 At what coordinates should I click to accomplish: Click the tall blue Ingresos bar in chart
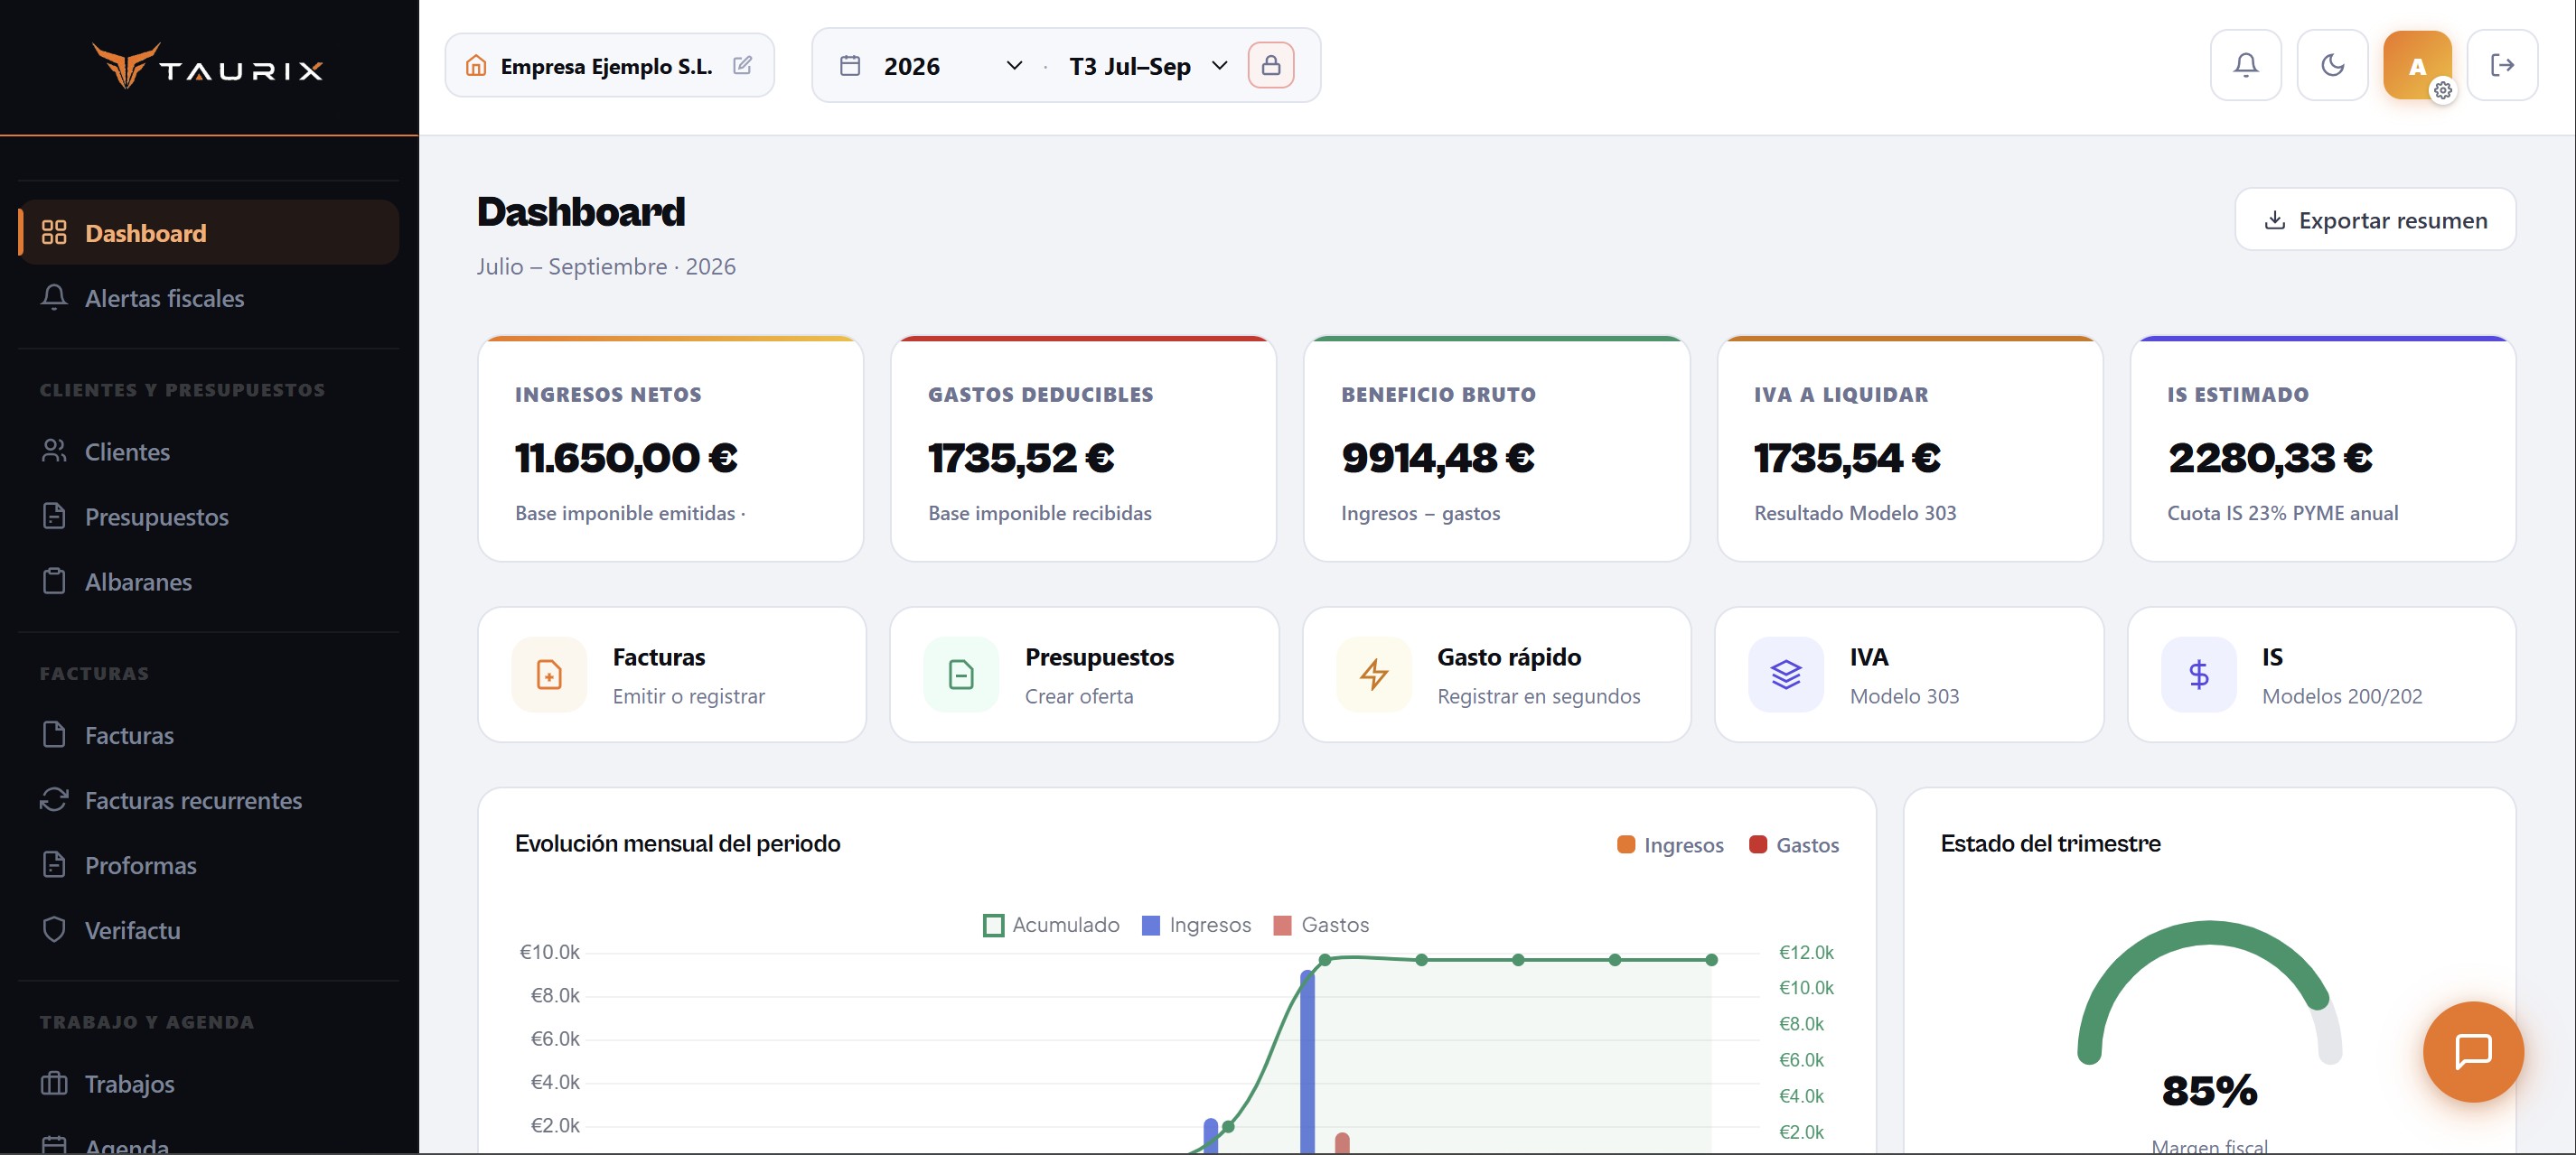pos(1306,1062)
